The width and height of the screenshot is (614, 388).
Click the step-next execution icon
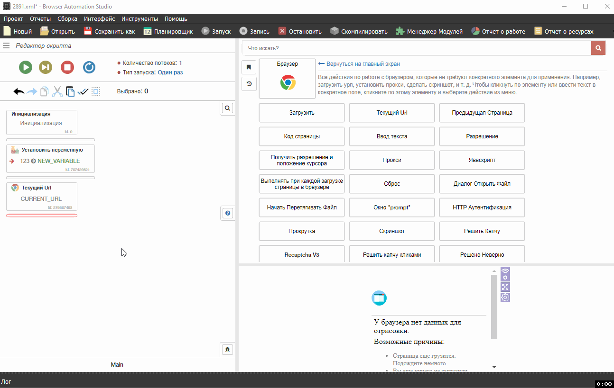click(46, 67)
